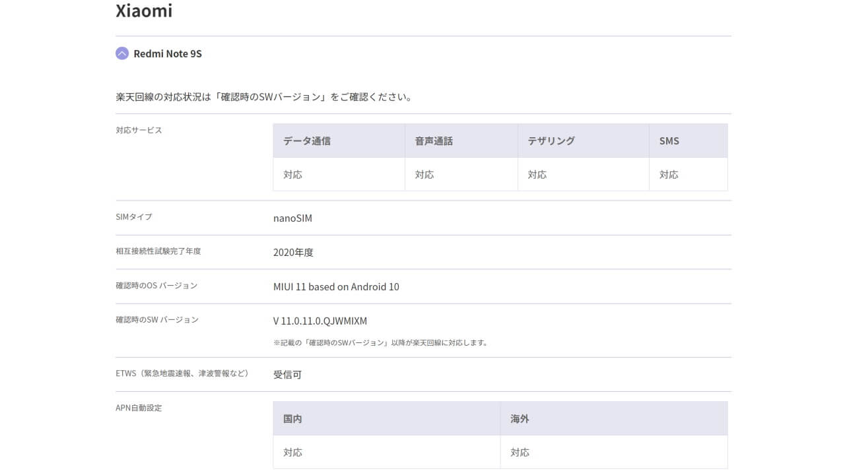845x475 pixels.
Task: Click the 対応 cell under 海外
Action: (x=520, y=453)
